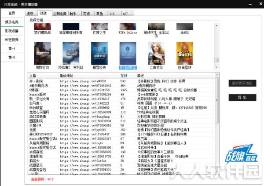Screen dimensions: 264x186
Task: Select the row with URL zhanqi.tv/dangdang
Action: pyautogui.click(x=121, y=117)
